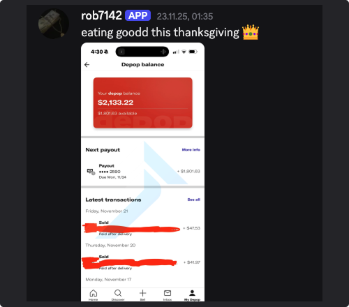This screenshot has width=349, height=307.
Task: Open the More info link
Action: (x=191, y=150)
